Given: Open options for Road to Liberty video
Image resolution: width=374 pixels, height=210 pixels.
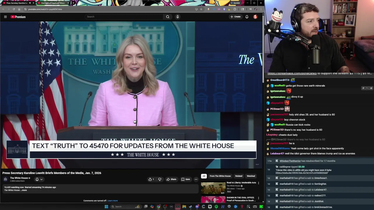Looking at the screenshot, I should (x=258, y=183).
